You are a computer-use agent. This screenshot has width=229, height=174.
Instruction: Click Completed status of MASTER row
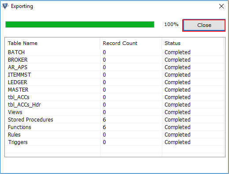(x=177, y=90)
